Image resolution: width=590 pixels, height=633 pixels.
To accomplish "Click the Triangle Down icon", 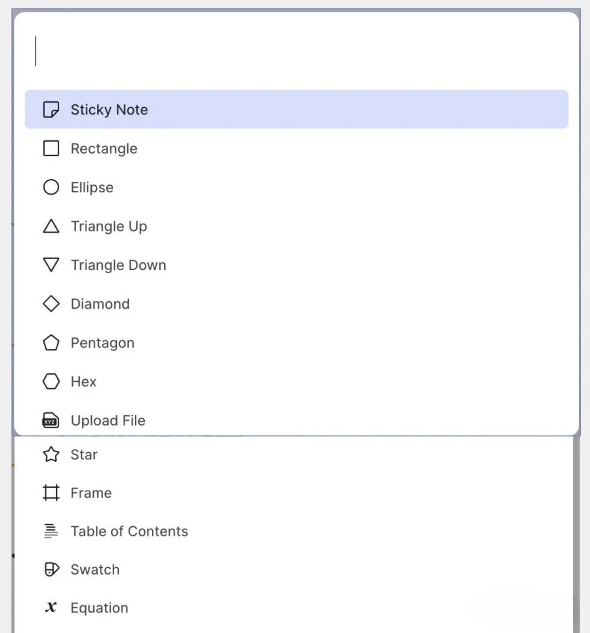I will (51, 265).
